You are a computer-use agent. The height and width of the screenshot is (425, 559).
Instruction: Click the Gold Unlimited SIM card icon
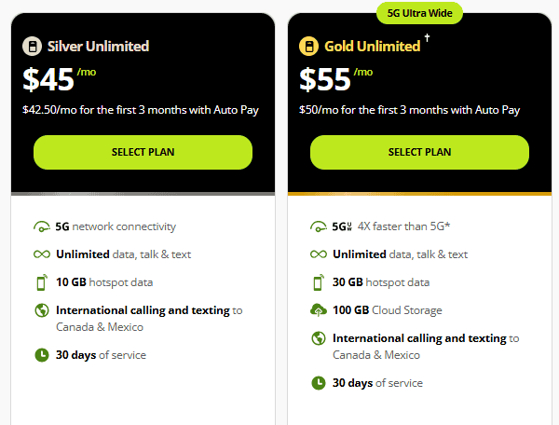click(307, 47)
